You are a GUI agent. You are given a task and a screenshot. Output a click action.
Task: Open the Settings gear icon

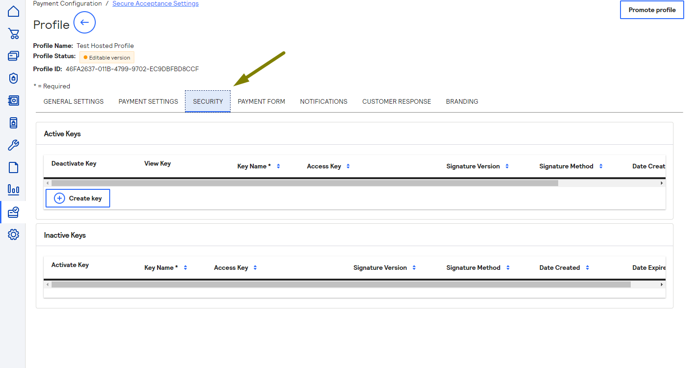[13, 234]
